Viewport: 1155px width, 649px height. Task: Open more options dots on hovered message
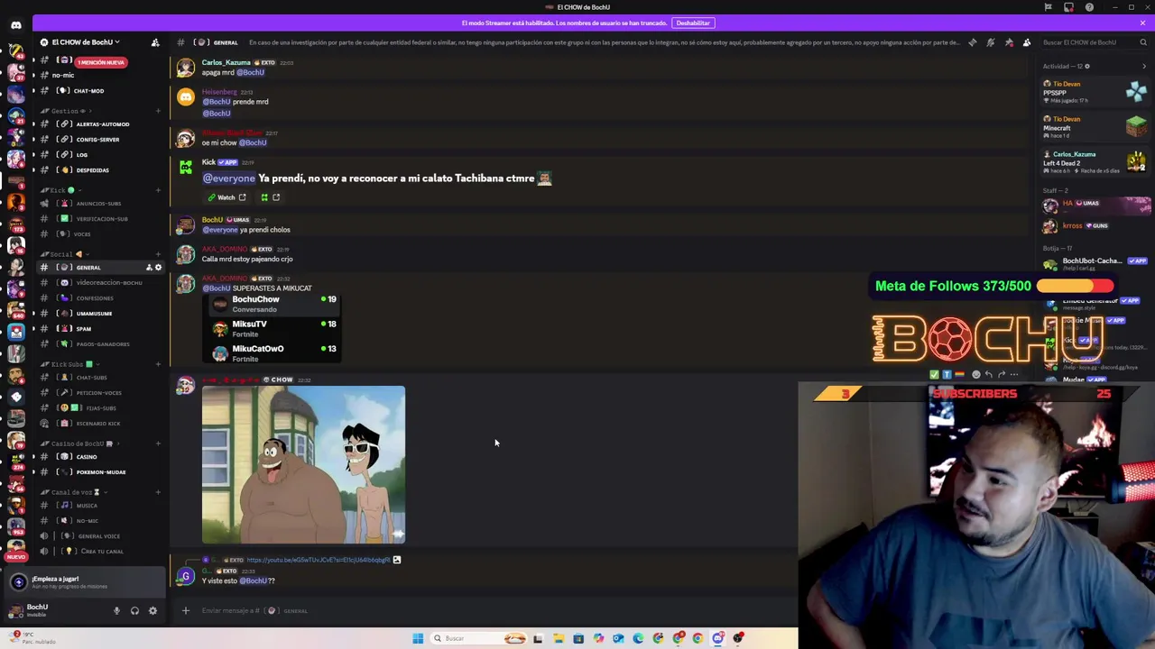(1014, 374)
